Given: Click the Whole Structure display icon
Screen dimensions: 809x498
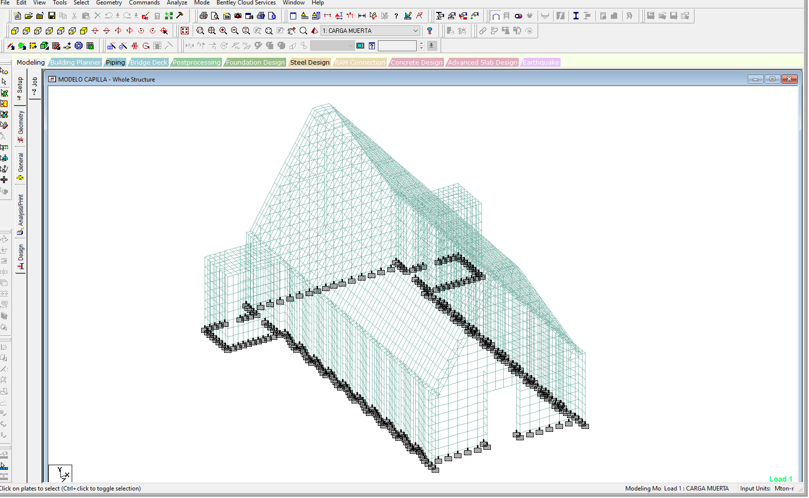Looking at the screenshot, I should click(185, 31).
